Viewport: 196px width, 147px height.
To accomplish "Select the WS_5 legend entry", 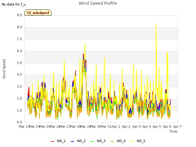I will [138, 141].
